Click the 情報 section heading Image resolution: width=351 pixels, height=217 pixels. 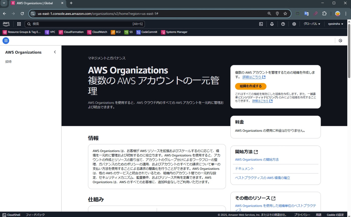tap(93, 138)
